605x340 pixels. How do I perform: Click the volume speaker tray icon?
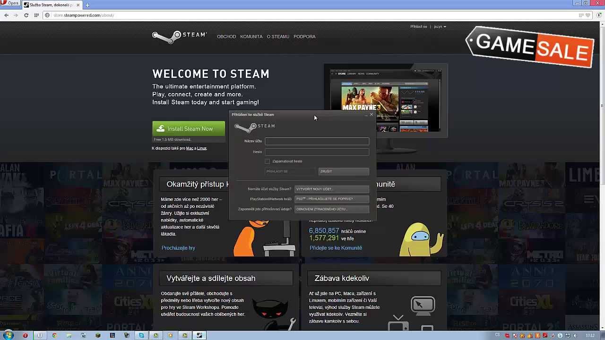(x=575, y=335)
